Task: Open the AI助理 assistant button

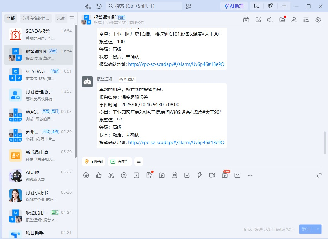Action: [234, 6]
